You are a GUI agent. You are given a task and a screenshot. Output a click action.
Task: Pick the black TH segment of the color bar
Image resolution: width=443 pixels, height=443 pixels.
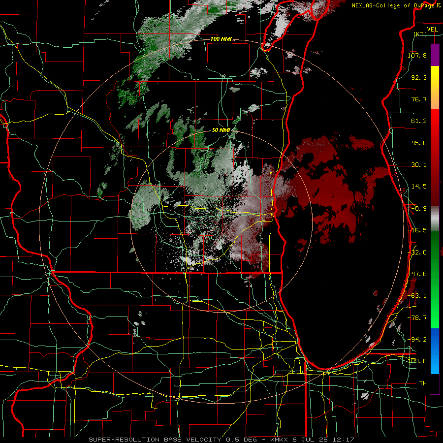coord(435,383)
